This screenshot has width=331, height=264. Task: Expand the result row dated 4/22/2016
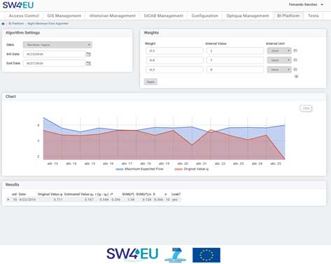pos(8,200)
